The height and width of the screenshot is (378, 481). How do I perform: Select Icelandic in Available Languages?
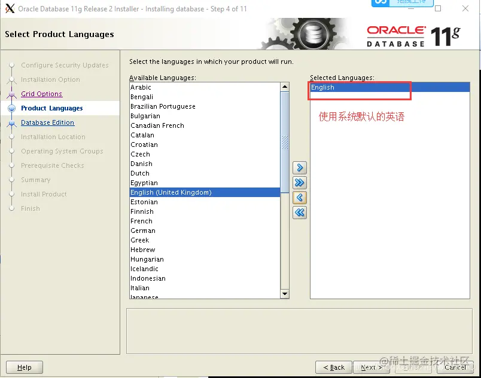click(x=205, y=269)
